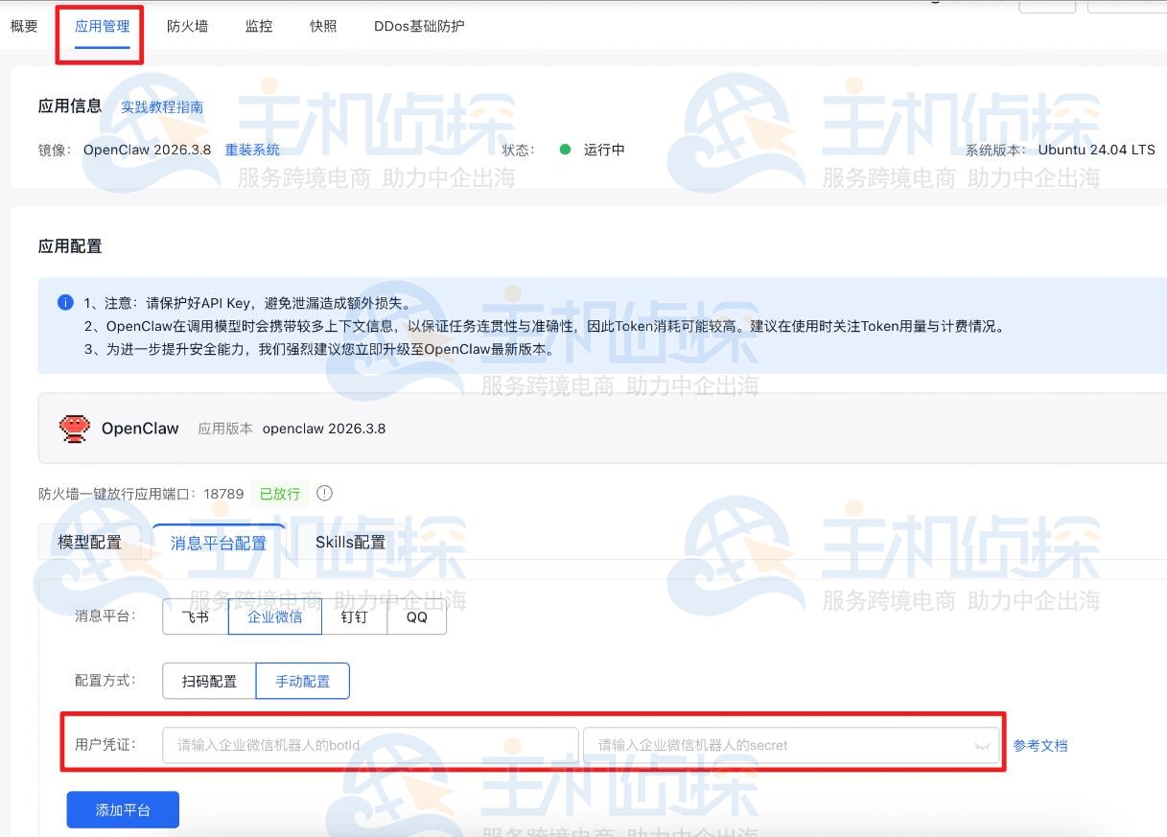The height and width of the screenshot is (837, 1167).
Task: Open the 参考文档 reference link
Action: [1039, 744]
